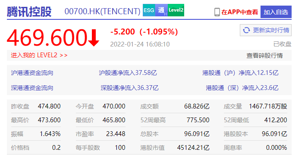
Task: Click 港股通（深）净流入23.6亿 link
Action: [242, 88]
